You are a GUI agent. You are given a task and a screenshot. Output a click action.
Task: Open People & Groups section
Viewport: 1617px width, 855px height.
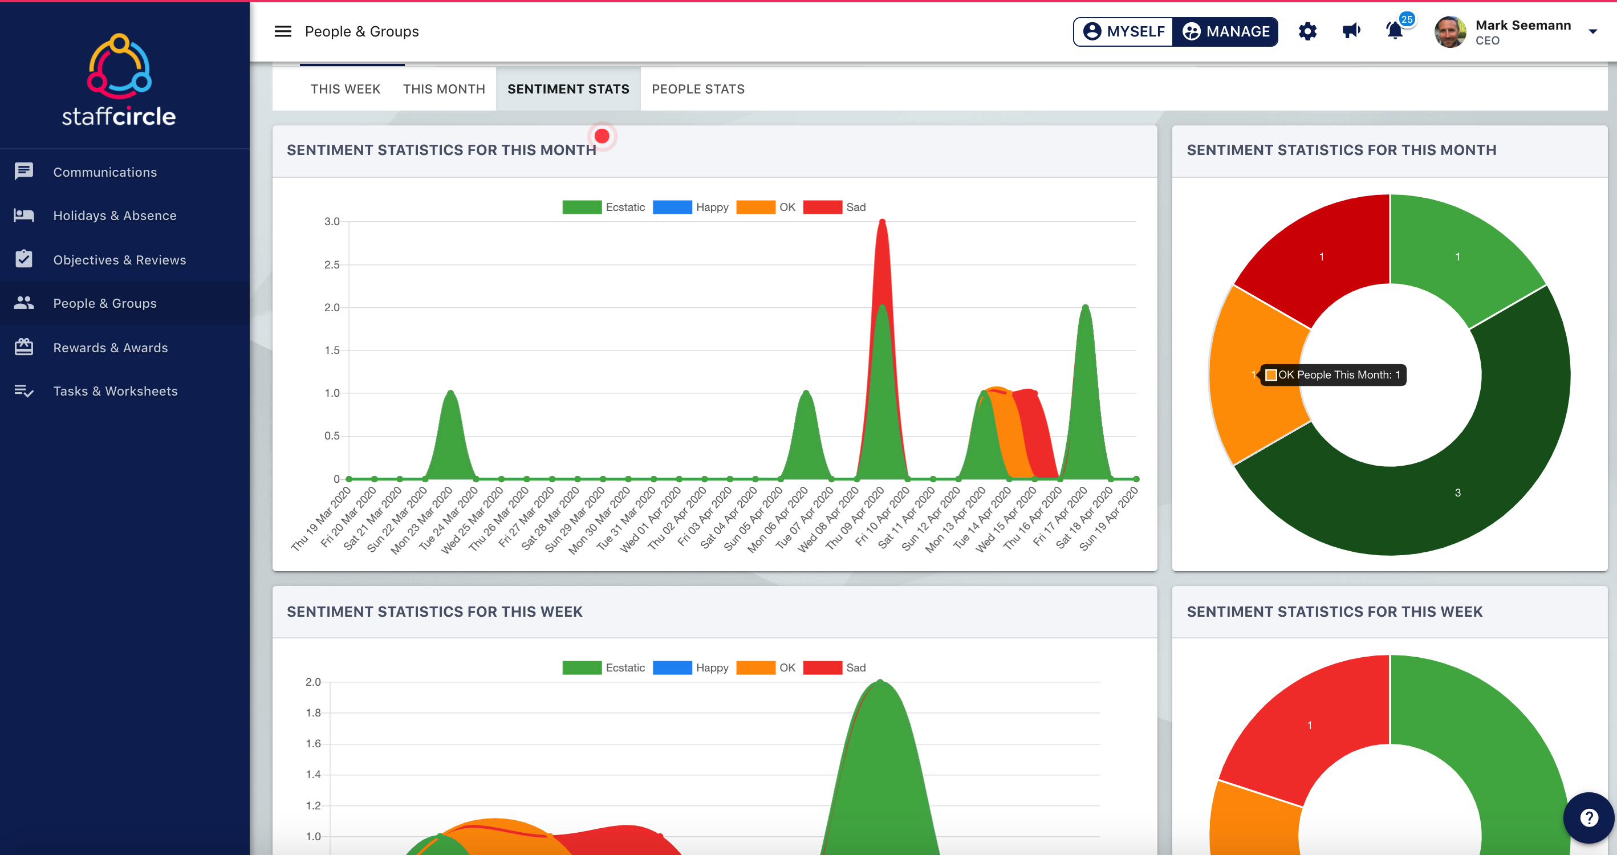coord(124,303)
